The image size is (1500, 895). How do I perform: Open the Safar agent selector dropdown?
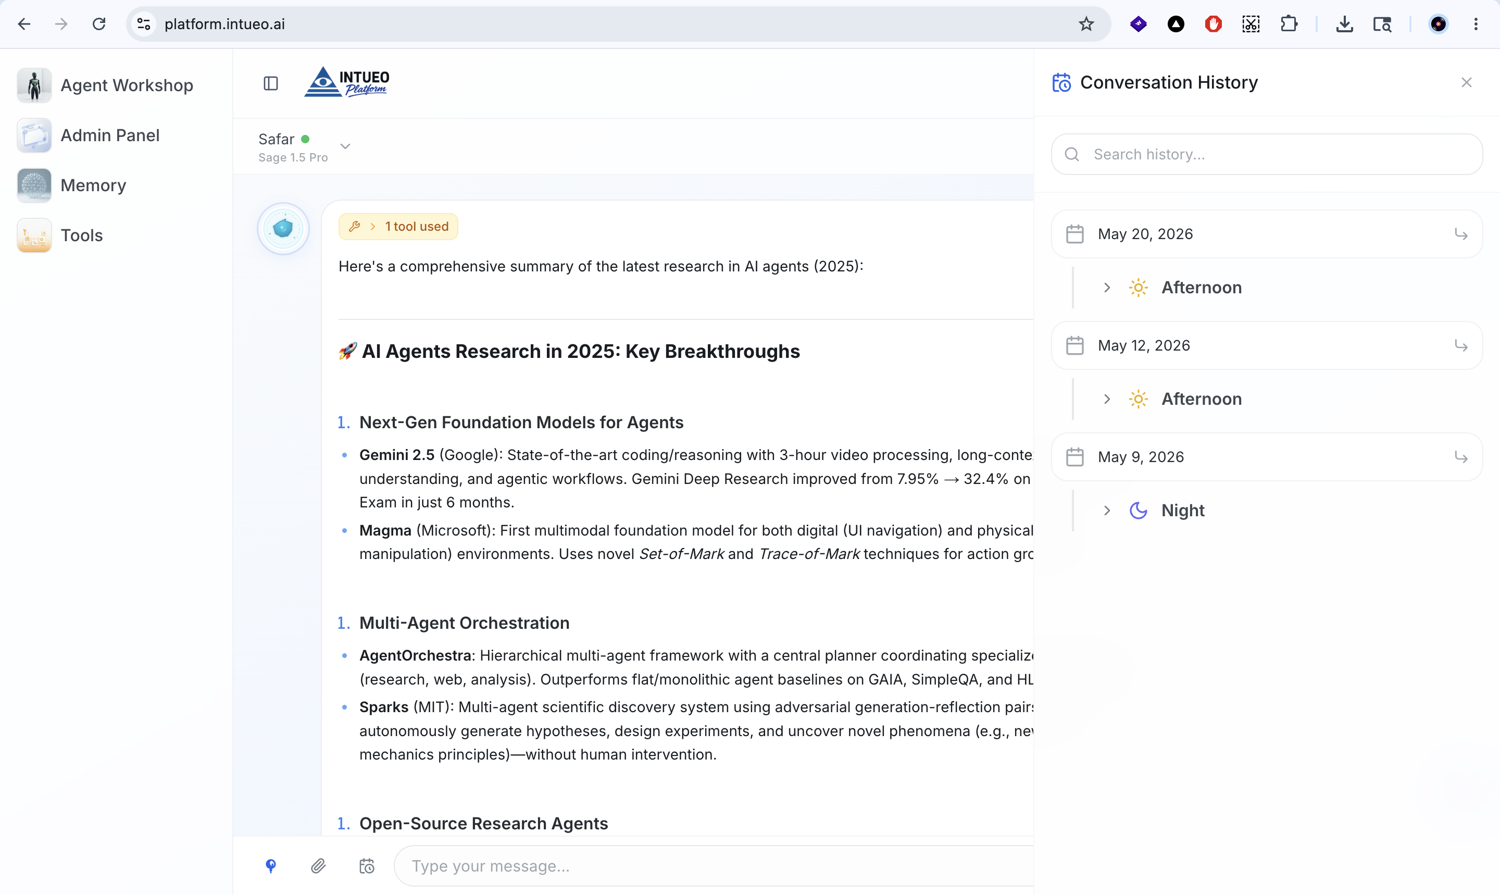[305, 146]
